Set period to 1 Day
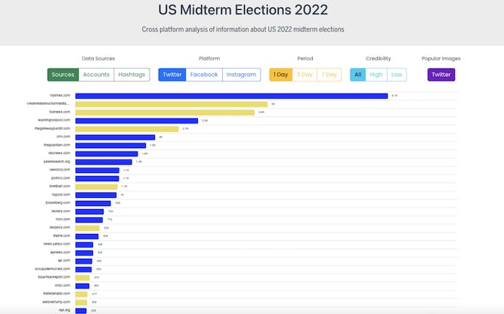The width and height of the screenshot is (504, 314). 280,75
